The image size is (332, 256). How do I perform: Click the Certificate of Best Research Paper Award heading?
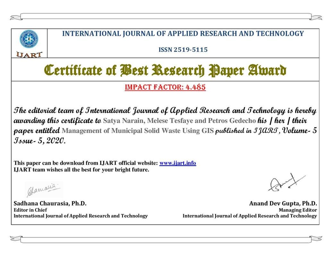pyautogui.click(x=165, y=70)
